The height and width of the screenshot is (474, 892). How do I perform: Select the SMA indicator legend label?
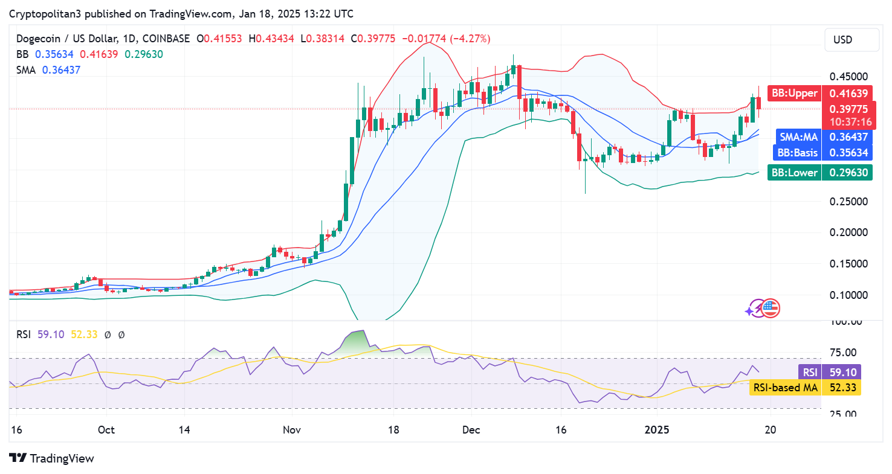26,70
